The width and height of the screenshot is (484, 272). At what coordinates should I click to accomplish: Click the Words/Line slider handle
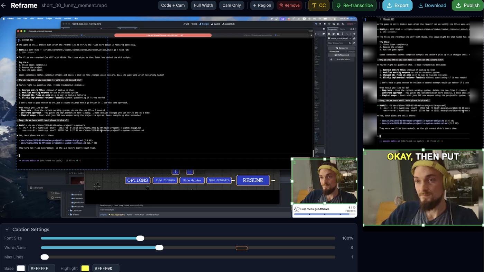coord(159,247)
